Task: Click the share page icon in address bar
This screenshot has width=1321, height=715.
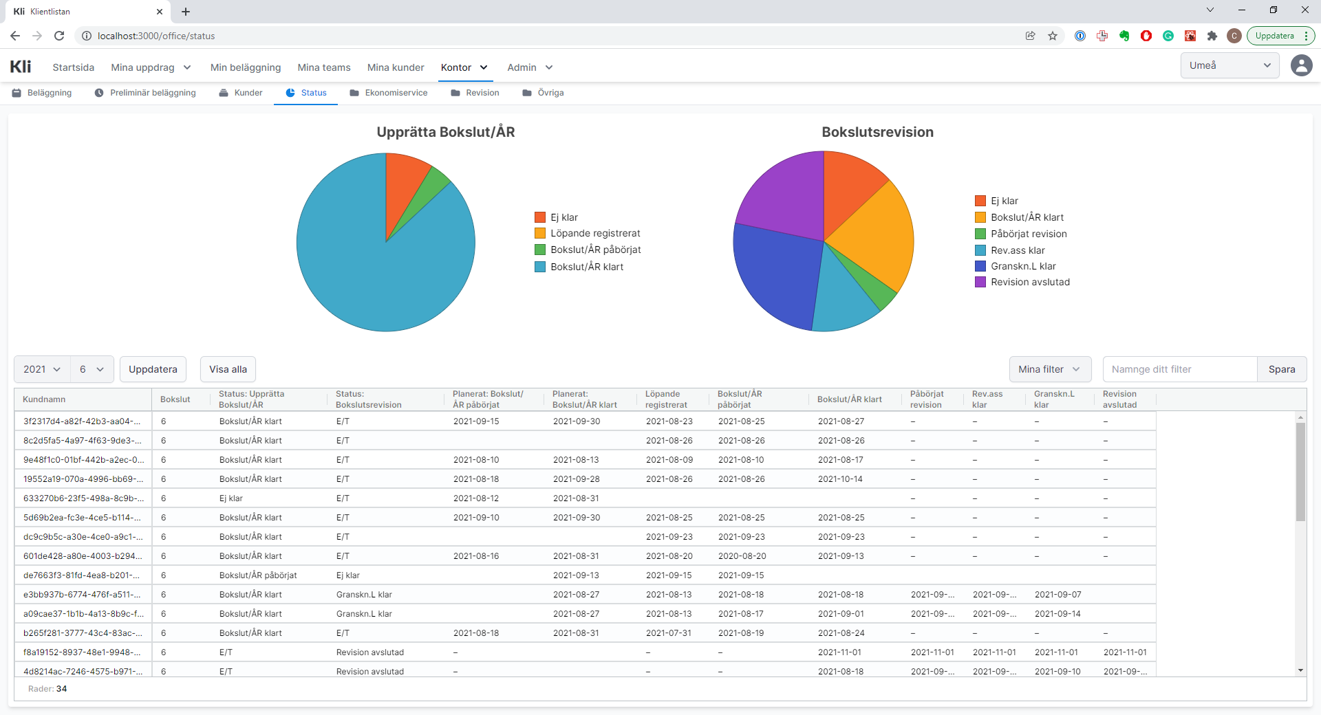Action: 1030,36
